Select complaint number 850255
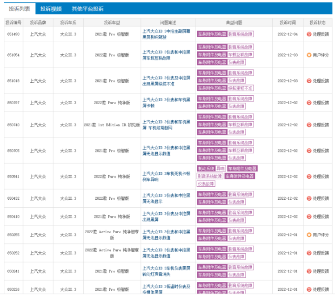This screenshot has width=335, height=295. point(13,235)
